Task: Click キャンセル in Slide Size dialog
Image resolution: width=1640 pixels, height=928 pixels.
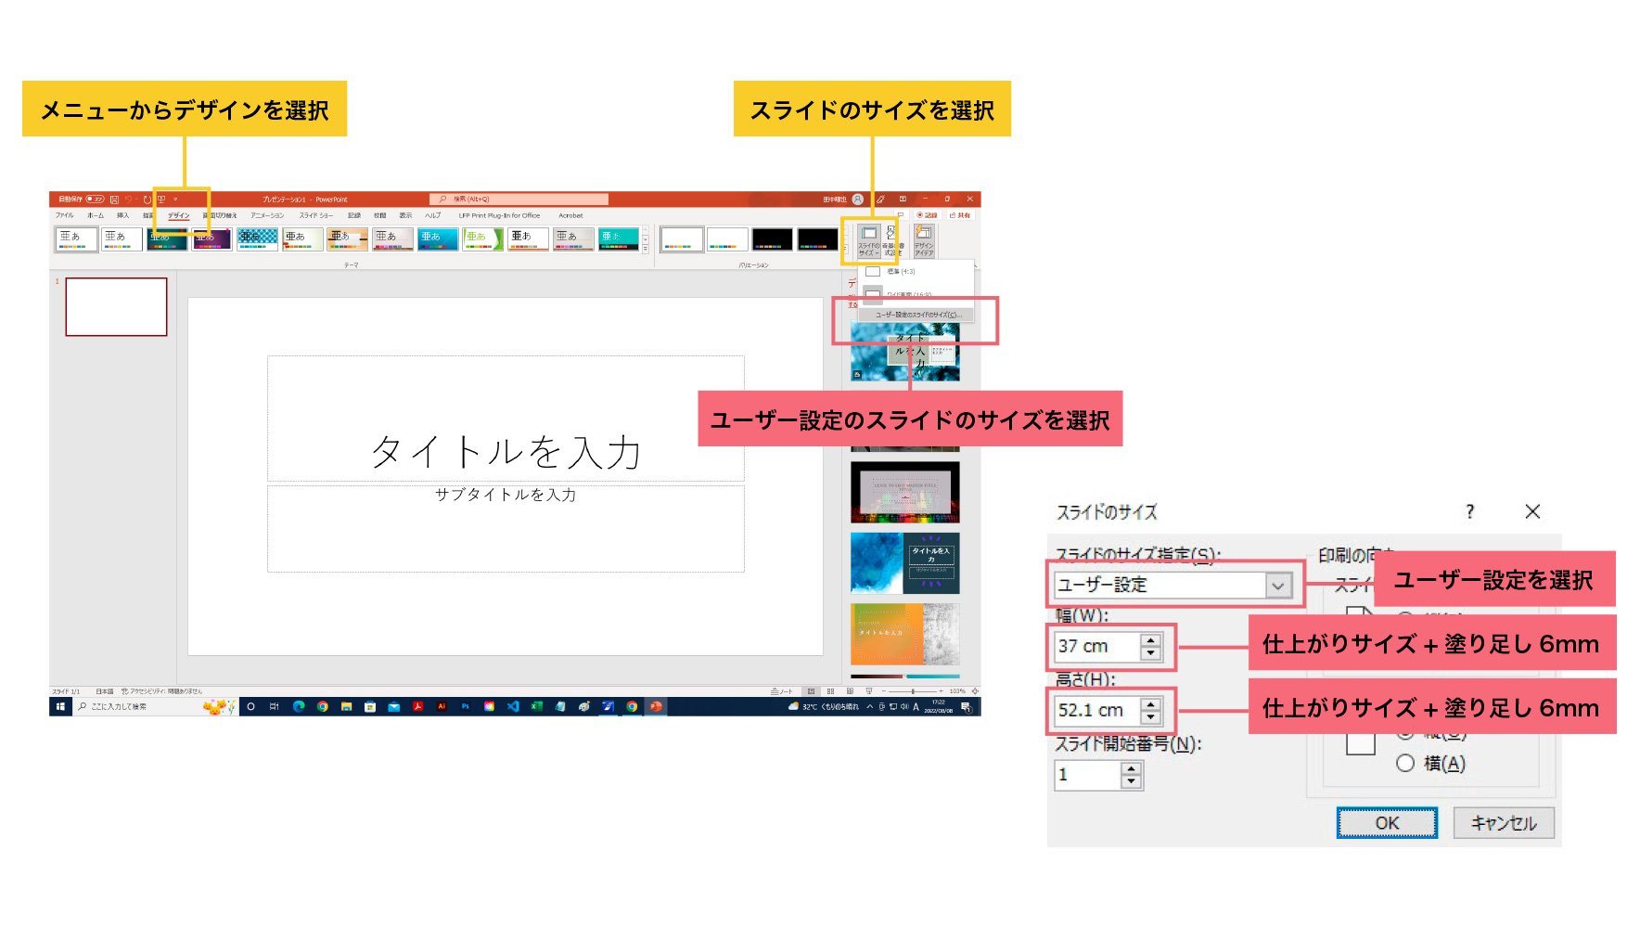Action: (1504, 823)
